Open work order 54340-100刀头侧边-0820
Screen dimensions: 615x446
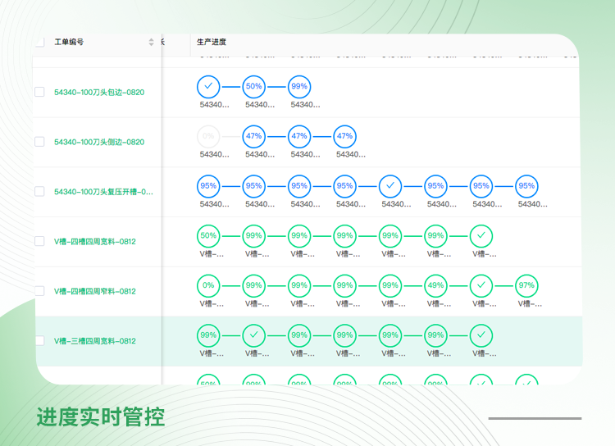tap(99, 142)
